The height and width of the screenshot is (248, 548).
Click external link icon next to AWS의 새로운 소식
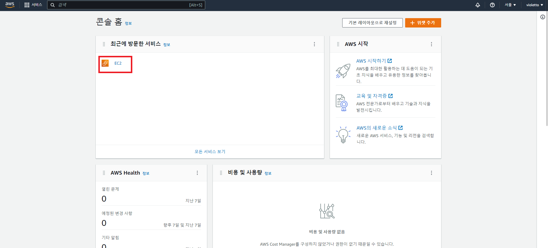[400, 128]
